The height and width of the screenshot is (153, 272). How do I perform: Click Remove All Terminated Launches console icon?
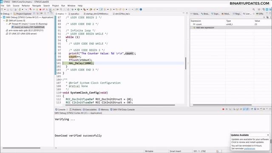(x=230, y=109)
